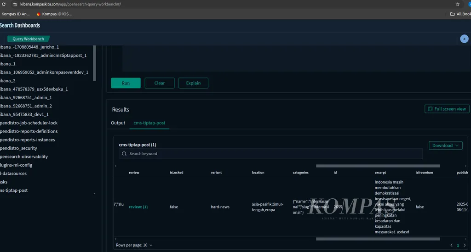Switch to the cms-tiptap-post tab
This screenshot has width=471, height=252.
149,123
